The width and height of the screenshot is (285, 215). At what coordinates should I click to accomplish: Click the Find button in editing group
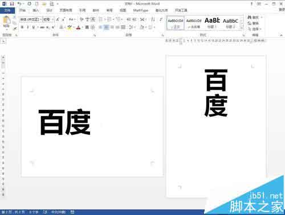pyautogui.click(x=254, y=18)
